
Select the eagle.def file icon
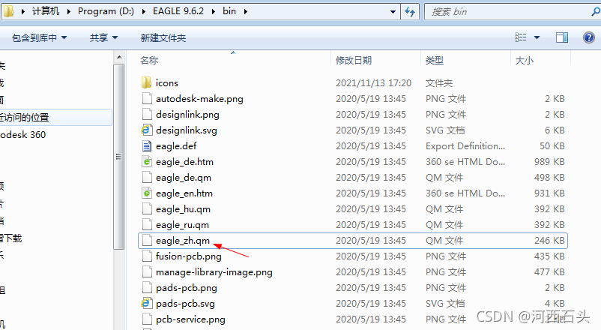pyautogui.click(x=147, y=145)
